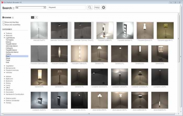
Task: Open the Holiday category
Action: coord(9,103)
